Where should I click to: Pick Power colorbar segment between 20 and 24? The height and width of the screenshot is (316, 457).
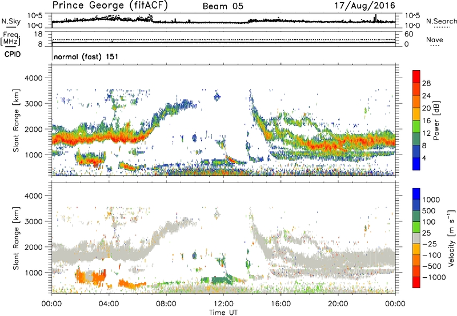416,102
